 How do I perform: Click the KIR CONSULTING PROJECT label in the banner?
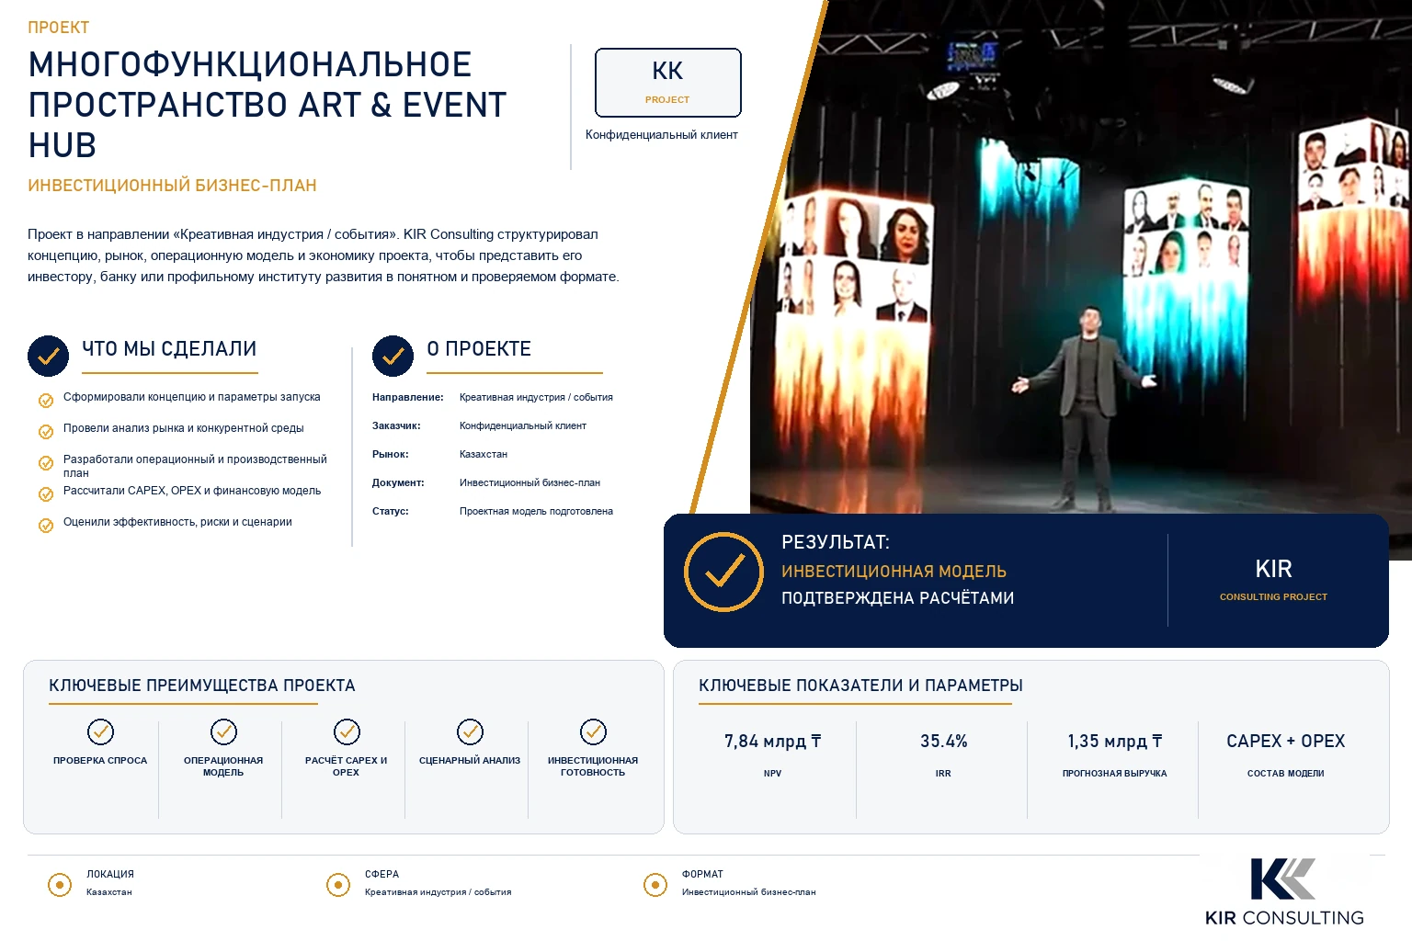click(1273, 580)
